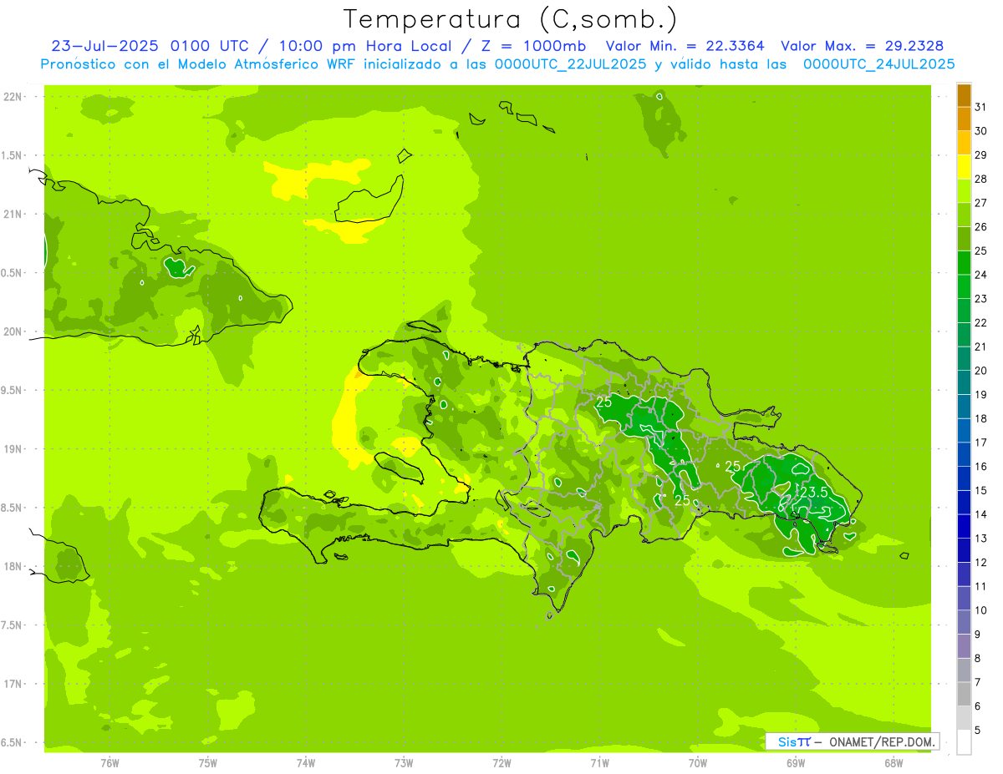1003x774 pixels.
Task: Pick the teal swatch between 19 and 20
Action: click(964, 383)
